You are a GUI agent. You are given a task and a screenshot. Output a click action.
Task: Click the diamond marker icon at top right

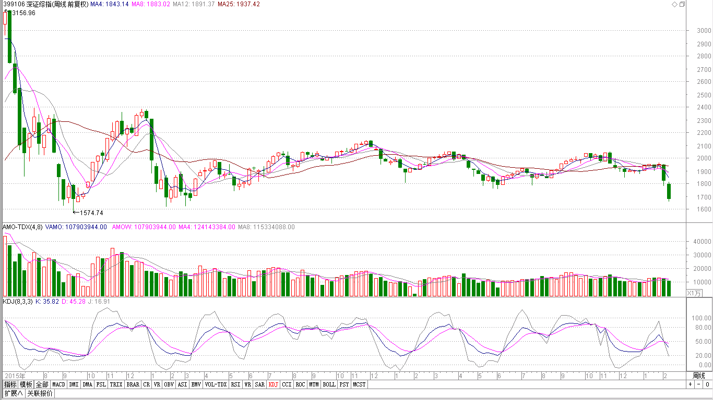pyautogui.click(x=674, y=4)
